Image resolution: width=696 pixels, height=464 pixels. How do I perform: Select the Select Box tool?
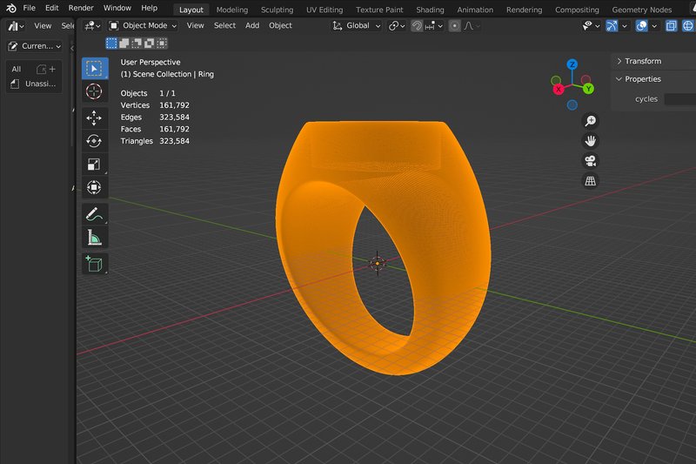point(95,69)
